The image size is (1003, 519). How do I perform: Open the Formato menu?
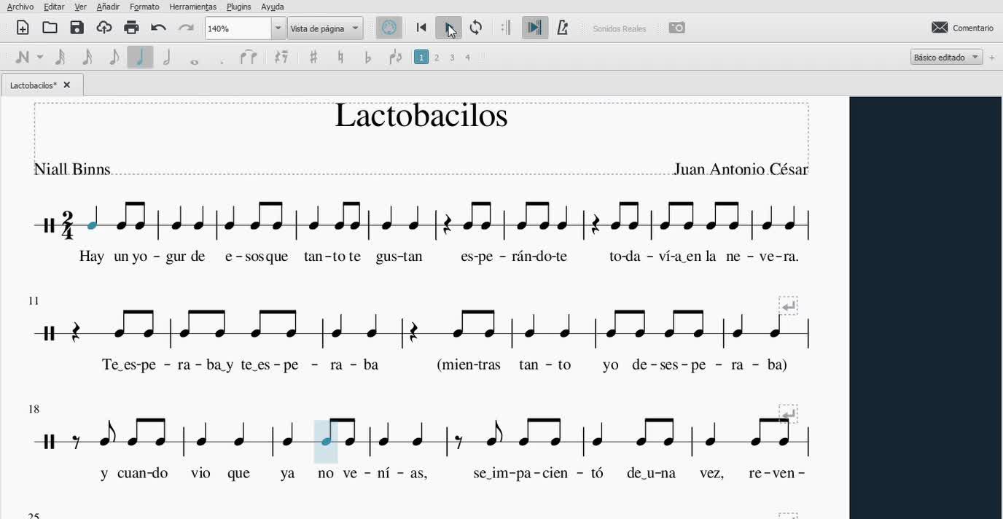tap(144, 7)
